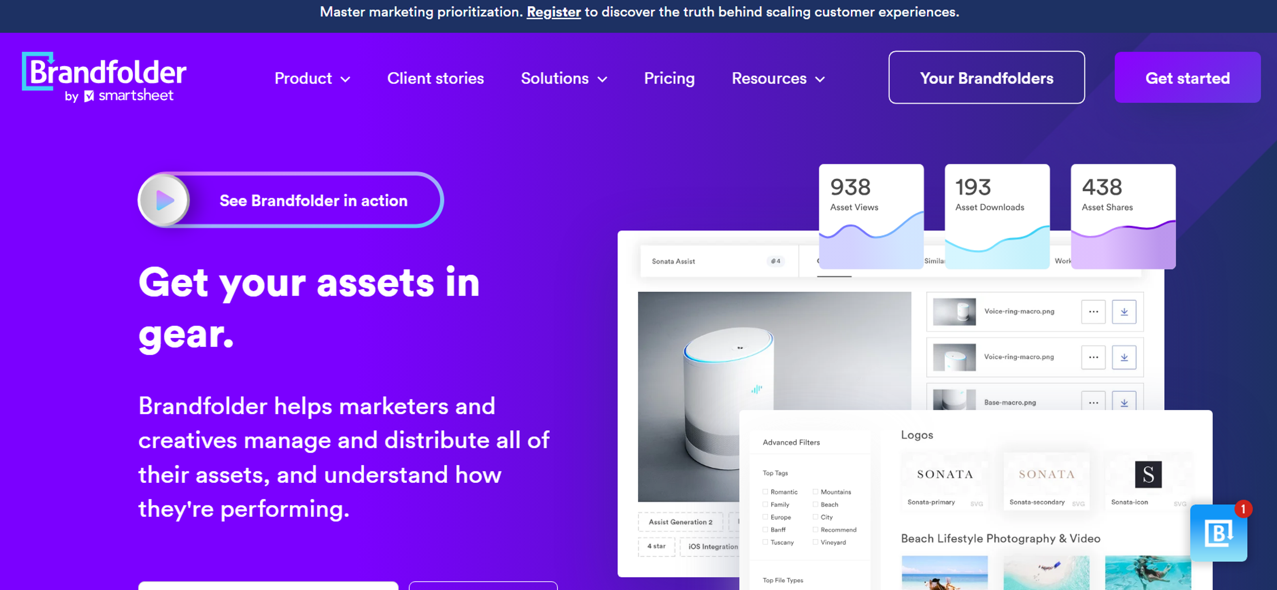This screenshot has width=1277, height=590.
Task: Expand the Resources dropdown menu
Action: 778,77
